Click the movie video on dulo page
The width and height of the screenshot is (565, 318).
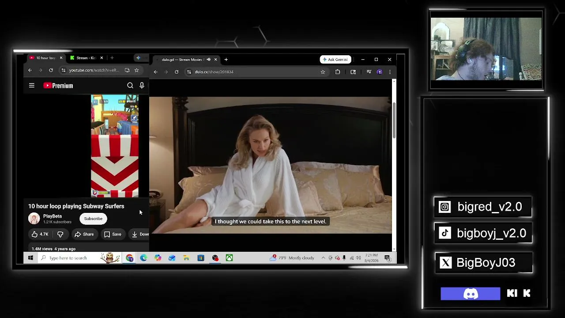click(270, 165)
